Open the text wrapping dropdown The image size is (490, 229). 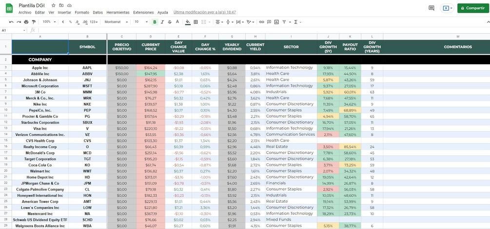click(x=240, y=22)
